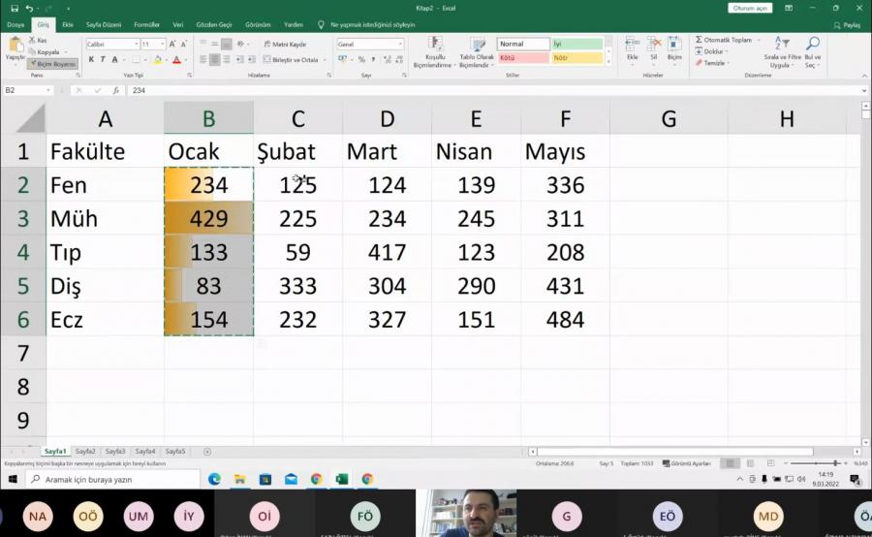Image resolution: width=872 pixels, height=537 pixels.
Task: Open the Sayfa3 worksheet tab
Action: click(115, 452)
